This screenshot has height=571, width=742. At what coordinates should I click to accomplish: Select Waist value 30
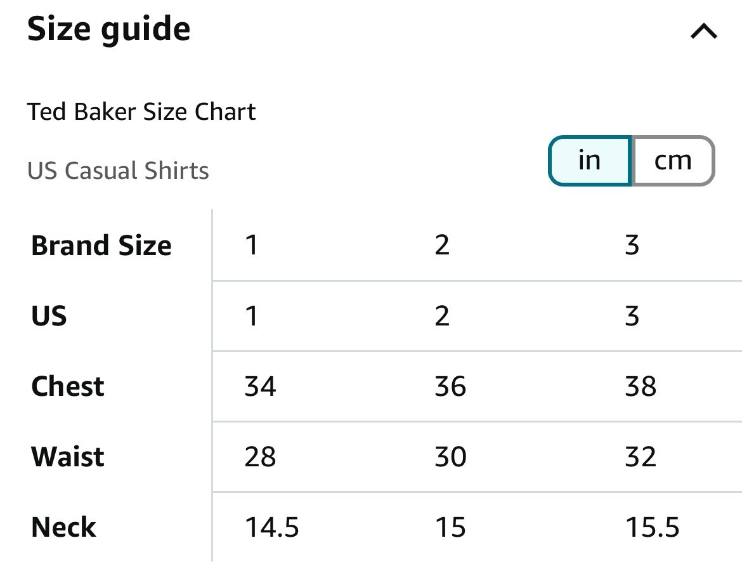(x=450, y=457)
